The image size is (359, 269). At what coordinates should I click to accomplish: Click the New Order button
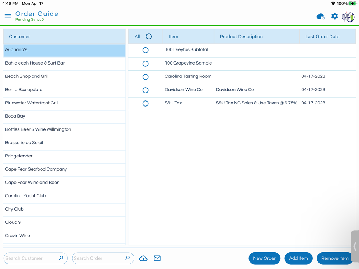point(265,258)
